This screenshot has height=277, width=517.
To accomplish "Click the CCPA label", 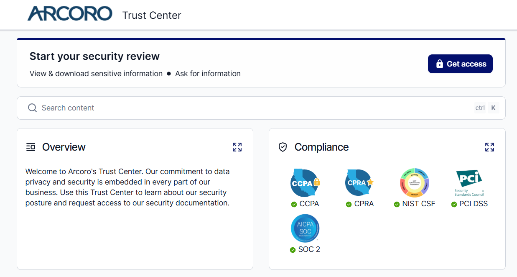I will [x=309, y=204].
